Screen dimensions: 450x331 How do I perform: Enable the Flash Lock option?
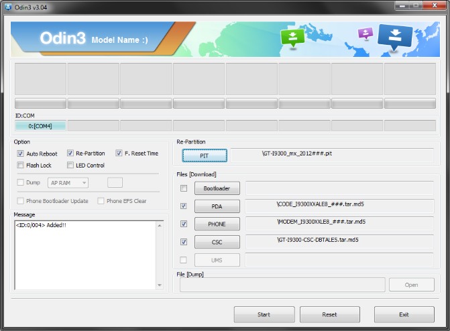click(21, 165)
